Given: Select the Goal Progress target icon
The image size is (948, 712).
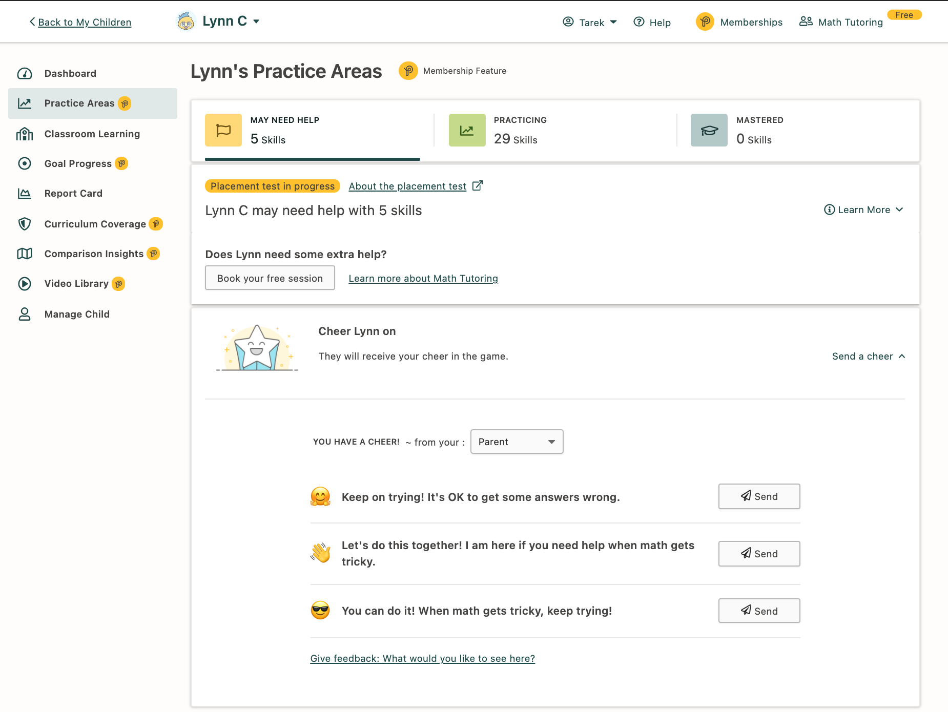Looking at the screenshot, I should coord(25,163).
